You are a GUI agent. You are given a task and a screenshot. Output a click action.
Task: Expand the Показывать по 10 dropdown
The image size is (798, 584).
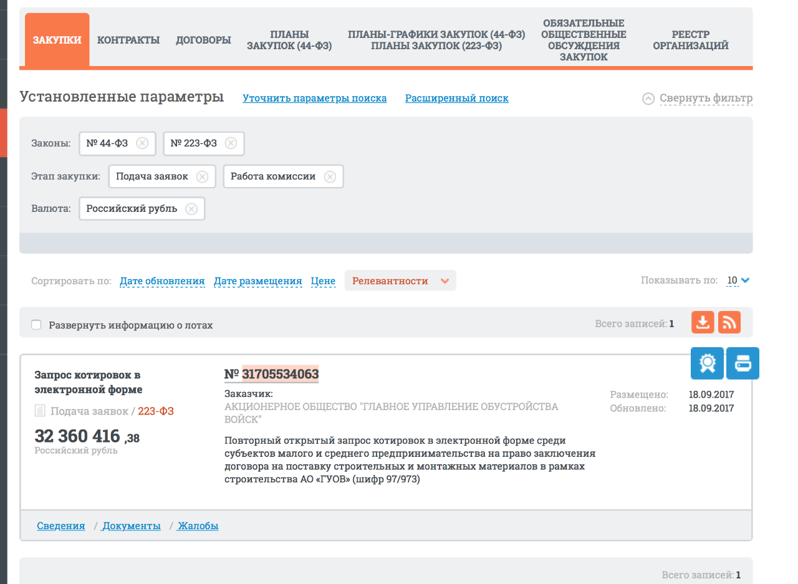[738, 280]
